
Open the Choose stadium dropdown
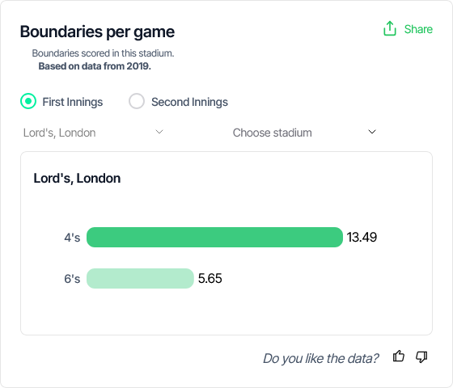[304, 133]
